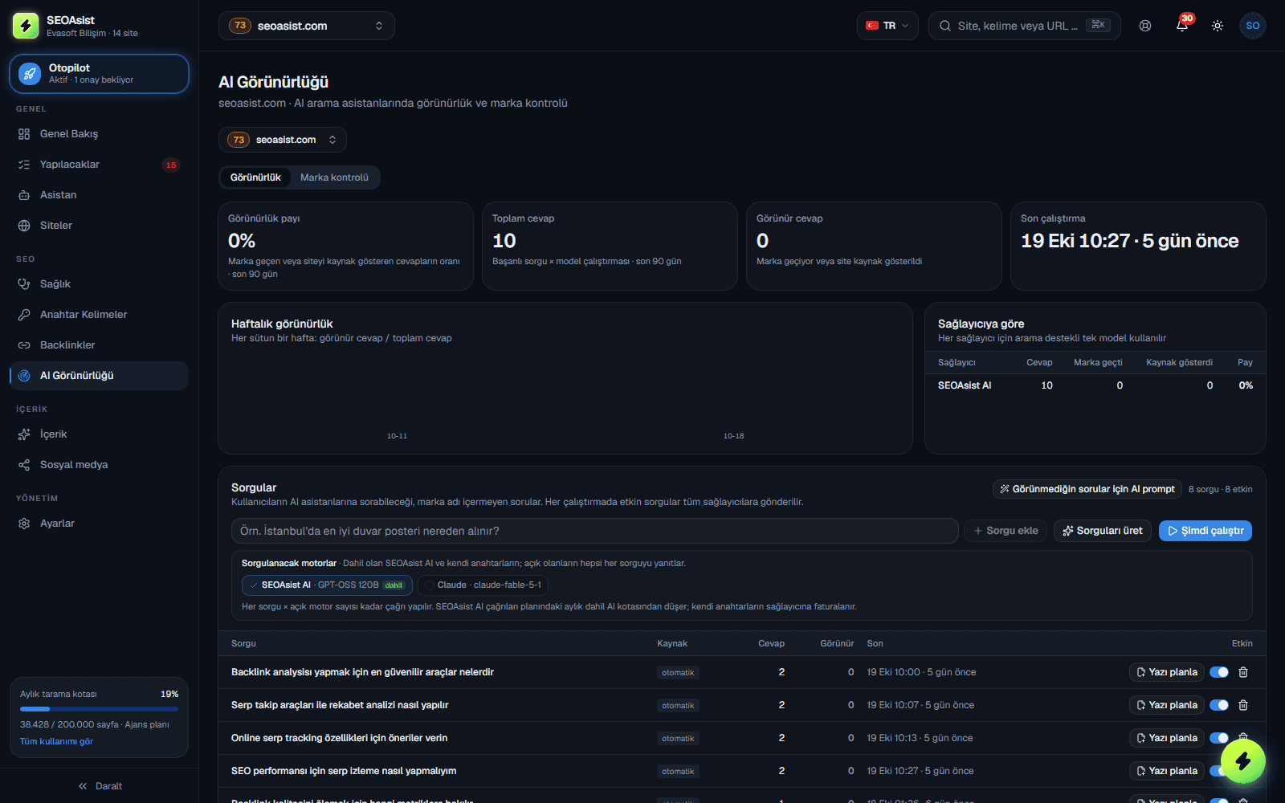Switch to the Marka kontrolü tab

pyautogui.click(x=334, y=177)
